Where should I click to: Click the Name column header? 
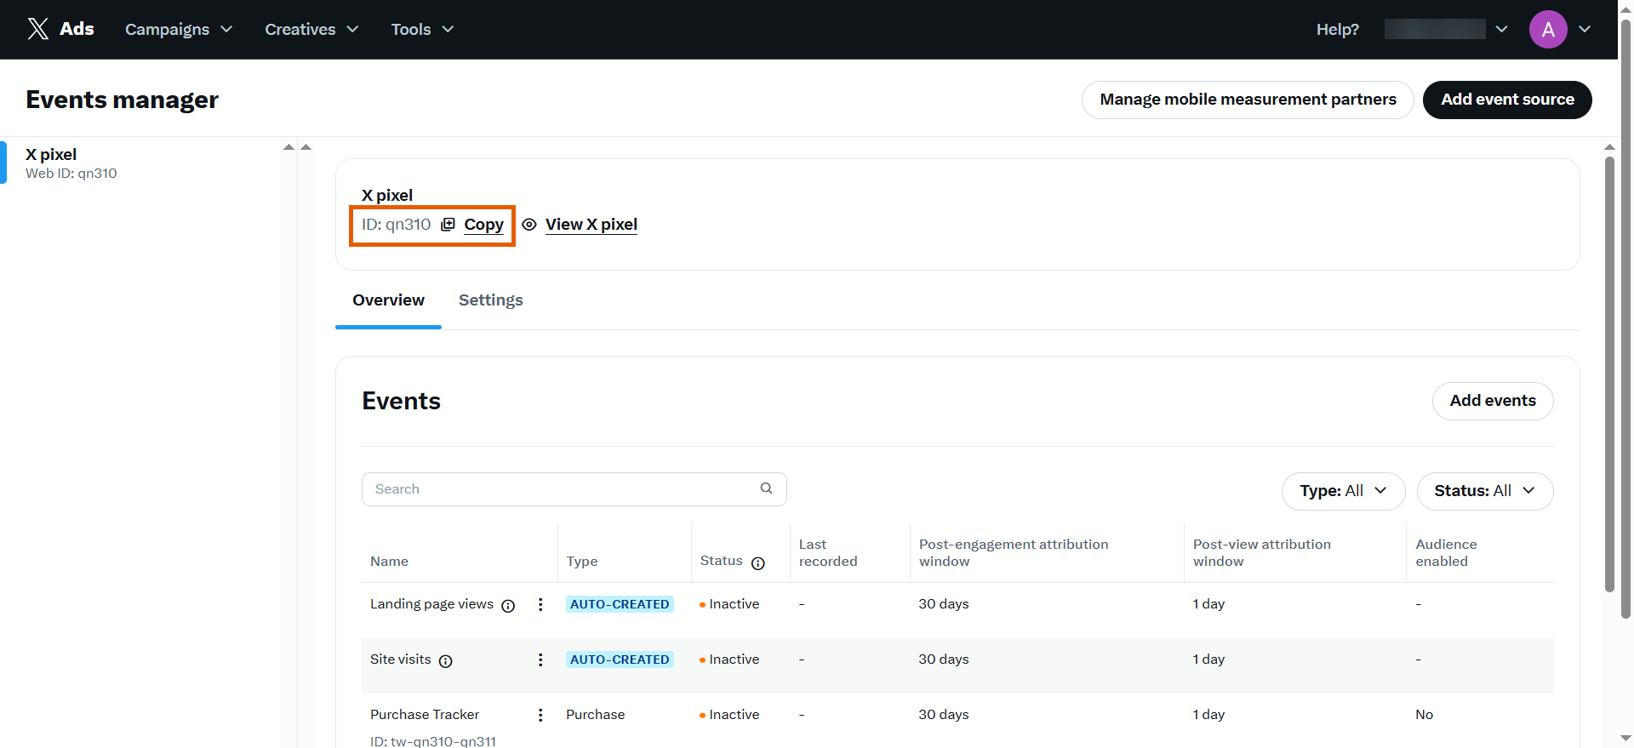tap(389, 562)
